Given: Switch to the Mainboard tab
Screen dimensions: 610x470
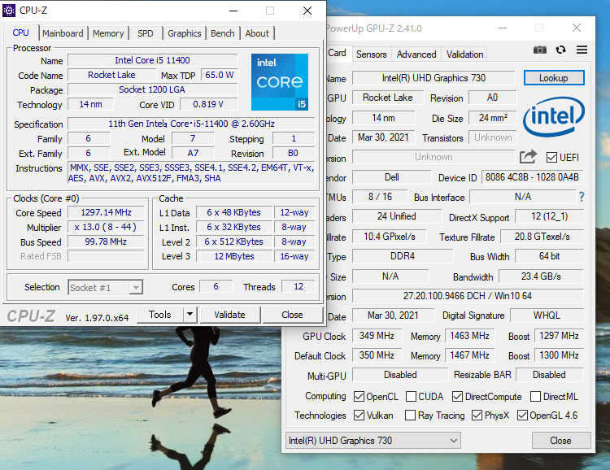Looking at the screenshot, I should [x=63, y=33].
